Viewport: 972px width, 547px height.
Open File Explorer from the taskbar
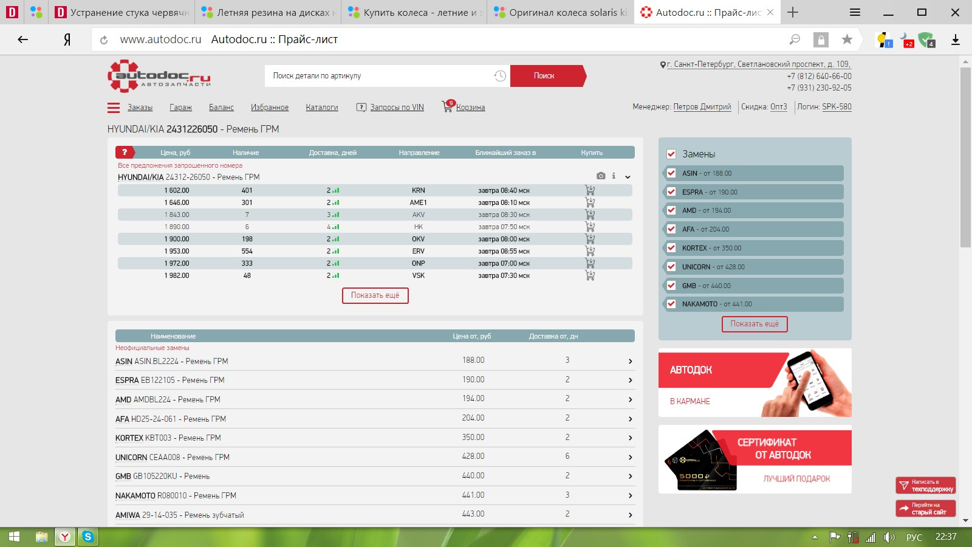[x=41, y=537]
